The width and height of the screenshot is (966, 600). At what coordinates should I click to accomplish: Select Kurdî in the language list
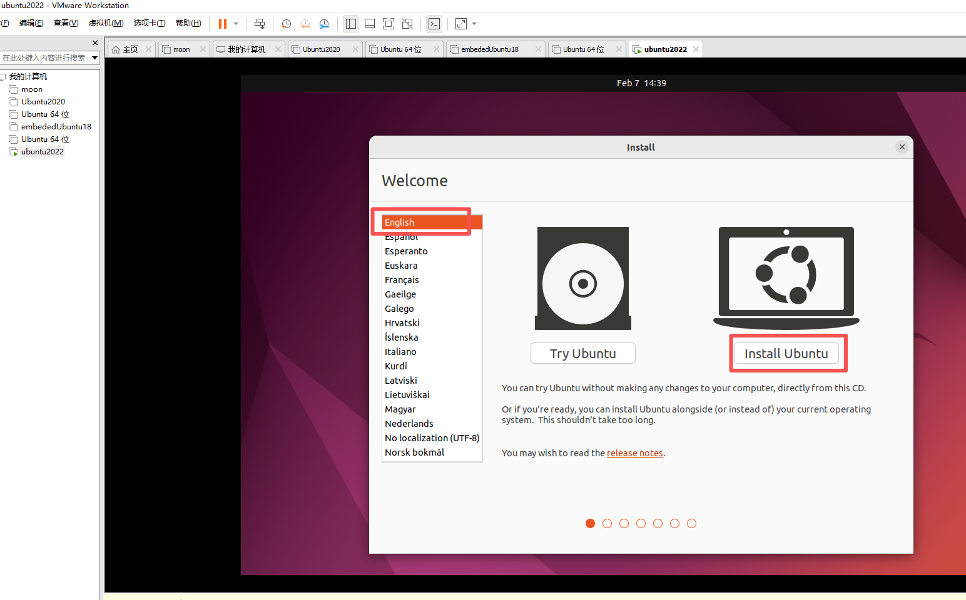click(432, 366)
